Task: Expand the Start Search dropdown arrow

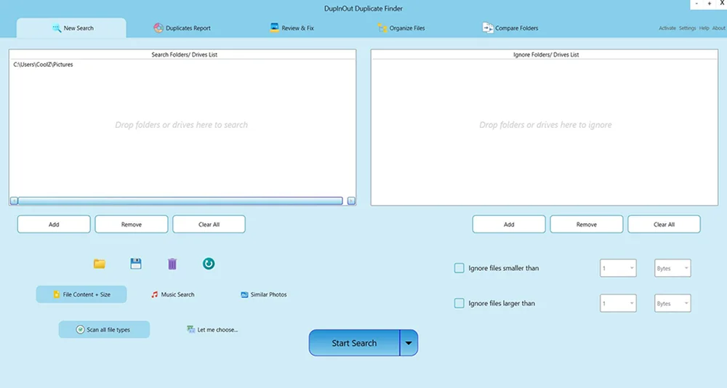Action: click(409, 343)
